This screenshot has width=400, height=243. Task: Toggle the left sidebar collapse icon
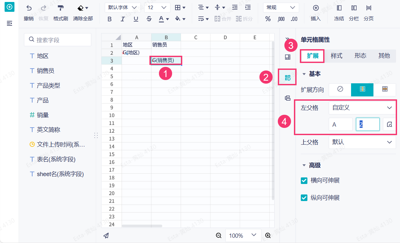tap(10, 23)
